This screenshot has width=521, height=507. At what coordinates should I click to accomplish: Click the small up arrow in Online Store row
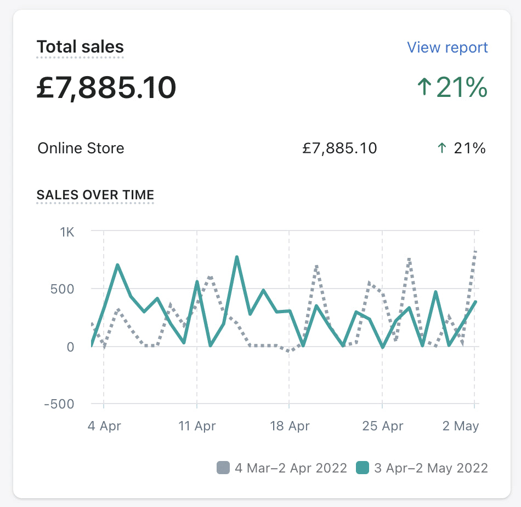441,148
